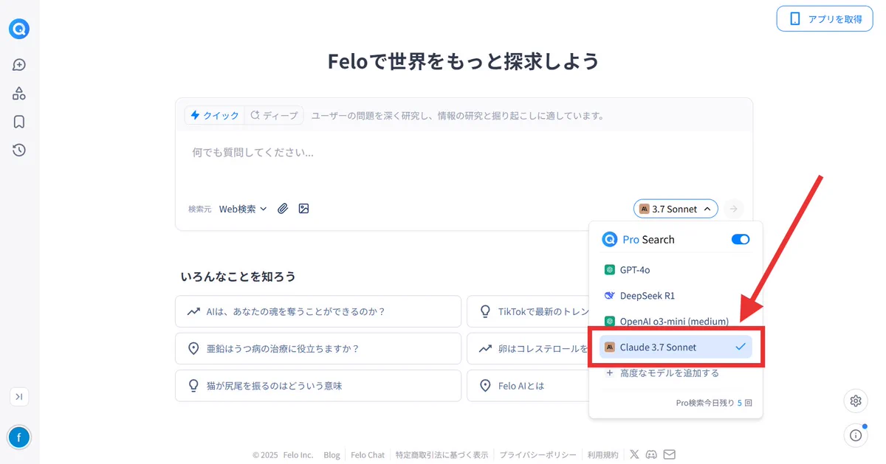The width and height of the screenshot is (886, 464).
Task: Open the shapes/discover icon in the sidebar
Action: coord(19,94)
